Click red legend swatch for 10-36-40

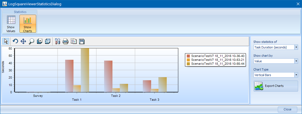click(188, 56)
